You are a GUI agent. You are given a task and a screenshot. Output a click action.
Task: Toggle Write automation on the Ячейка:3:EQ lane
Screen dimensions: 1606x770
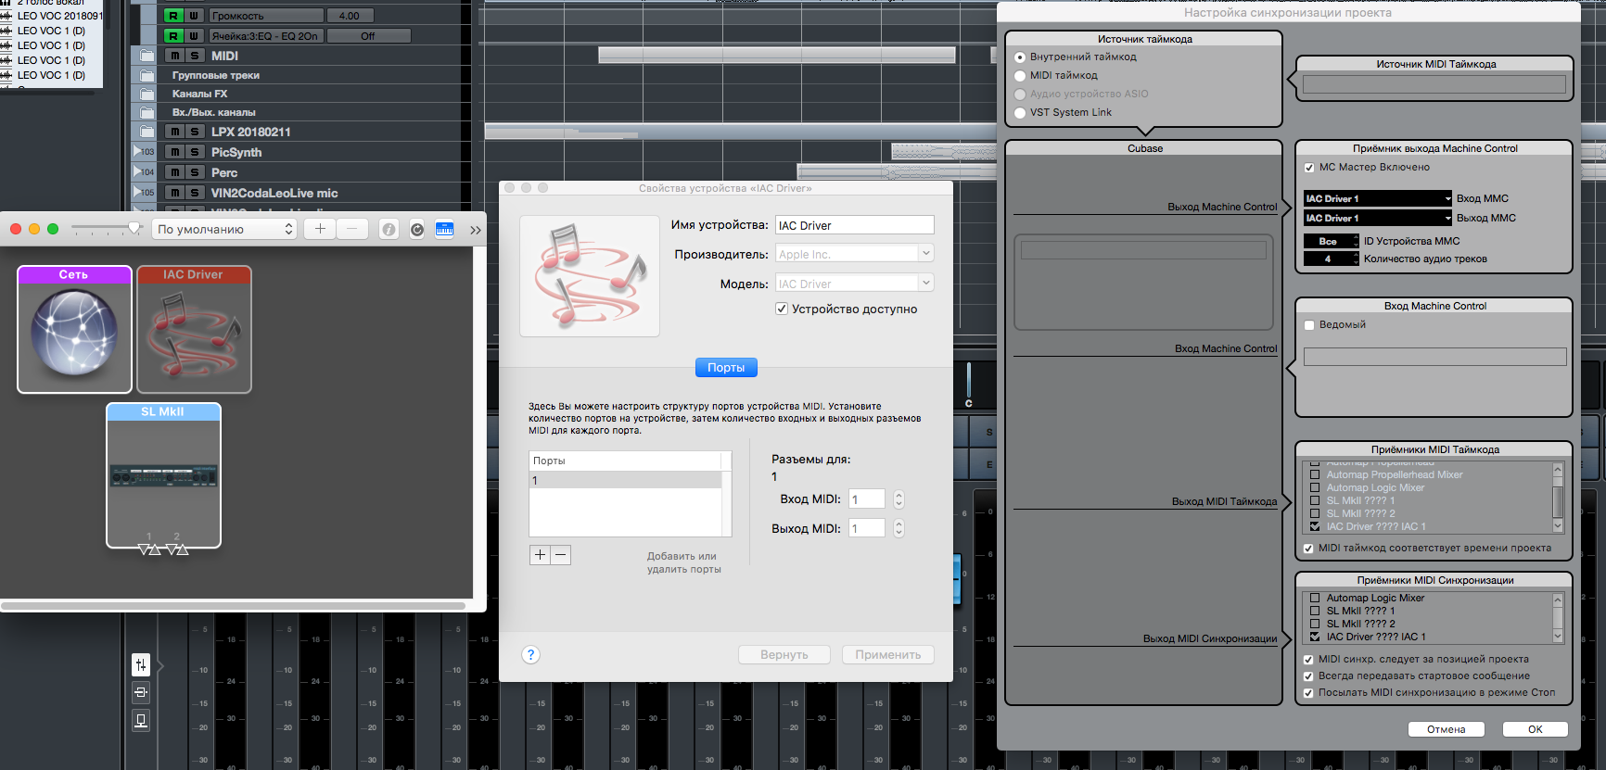[194, 36]
